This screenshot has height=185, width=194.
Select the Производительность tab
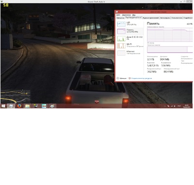click(x=133, y=17)
